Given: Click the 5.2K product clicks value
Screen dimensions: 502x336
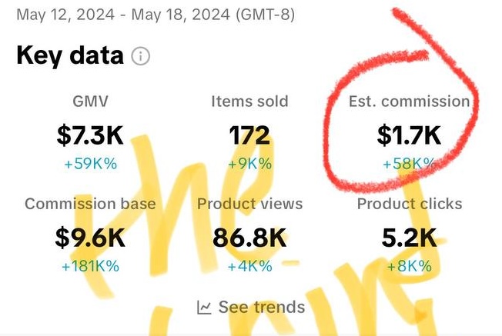Looking at the screenshot, I should [409, 238].
